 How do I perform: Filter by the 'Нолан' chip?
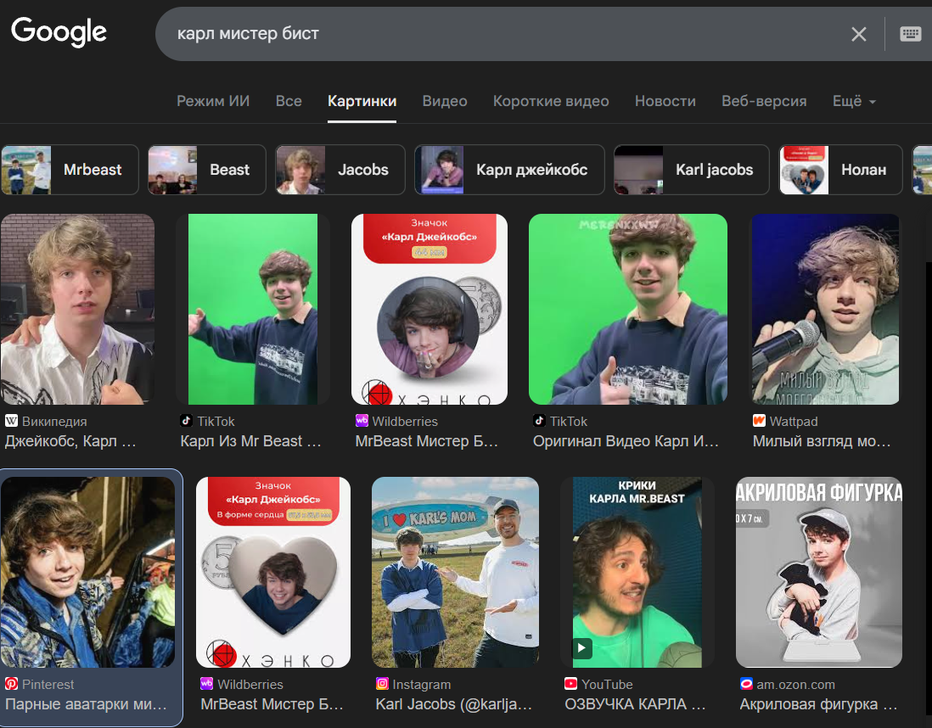coord(841,170)
